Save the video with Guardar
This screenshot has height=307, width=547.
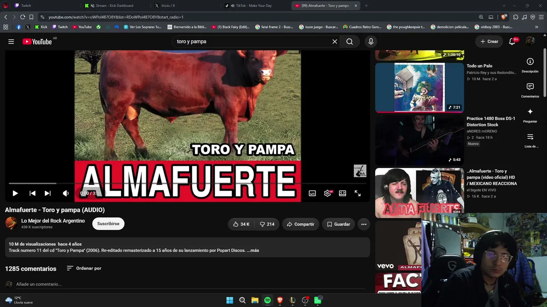(x=338, y=224)
